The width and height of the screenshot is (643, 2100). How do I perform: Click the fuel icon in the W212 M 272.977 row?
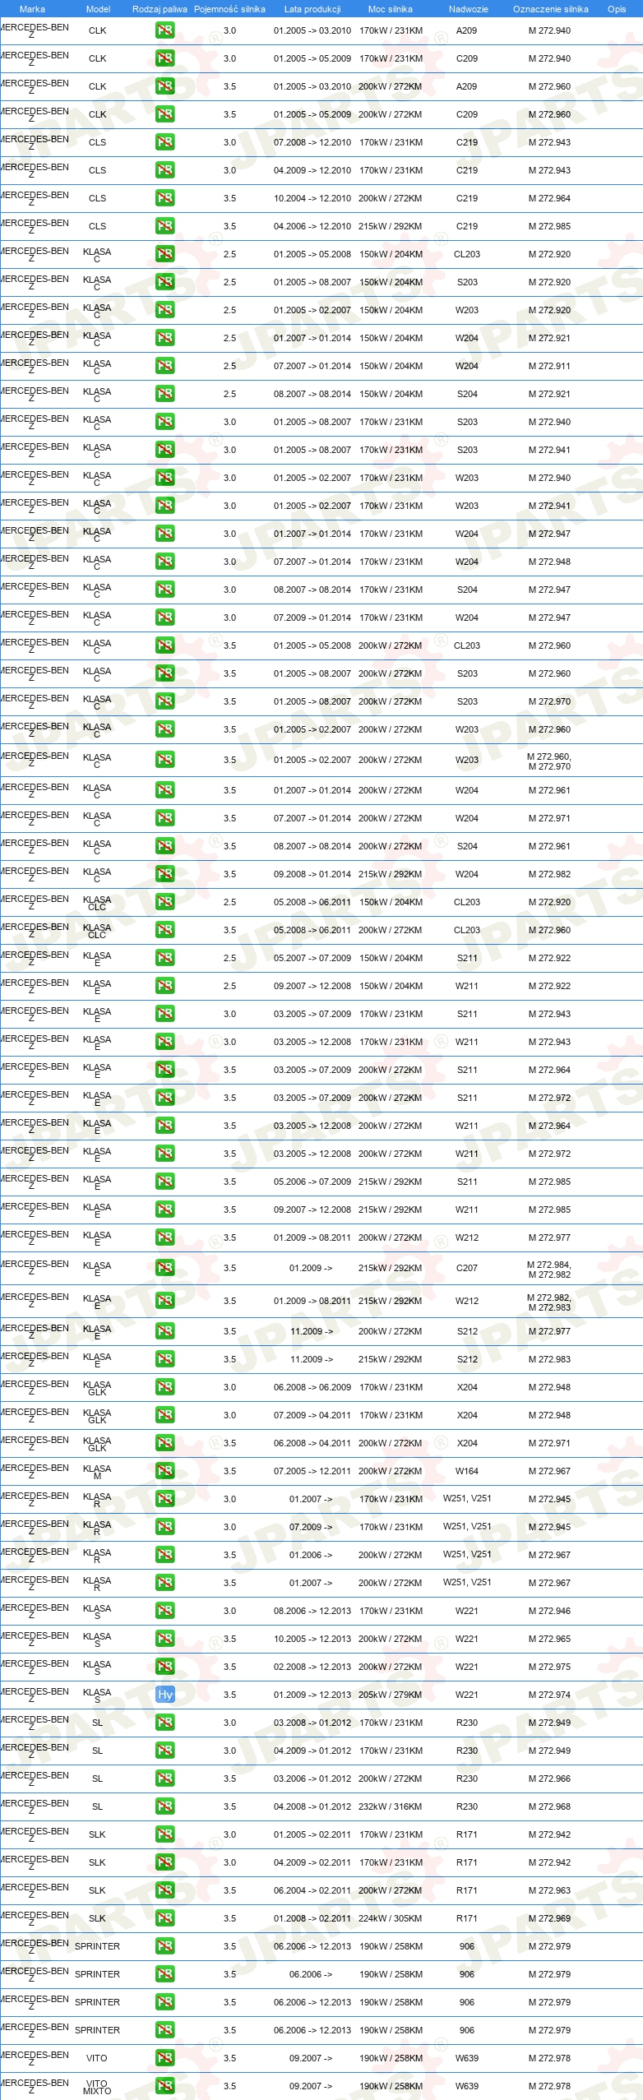[165, 1237]
